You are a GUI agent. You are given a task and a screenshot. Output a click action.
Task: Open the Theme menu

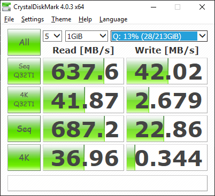(x=61, y=19)
